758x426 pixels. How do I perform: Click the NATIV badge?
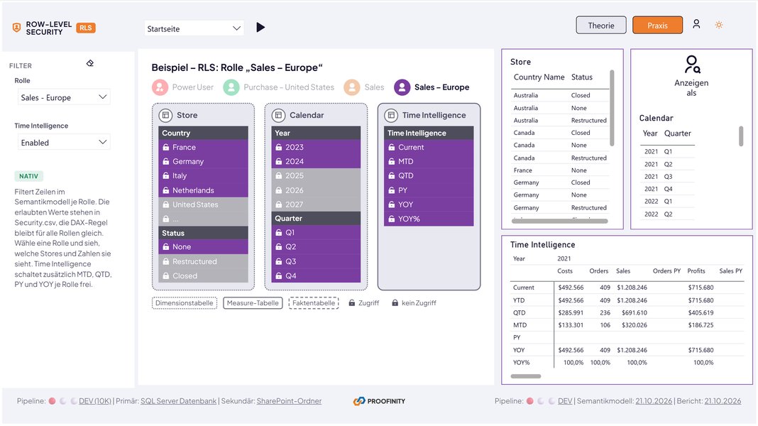tap(28, 176)
